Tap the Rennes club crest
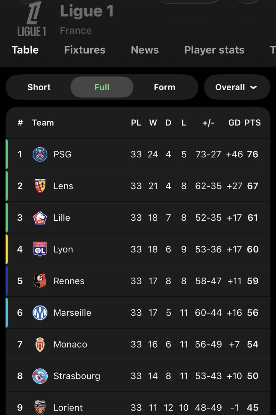Image resolution: width=276 pixels, height=415 pixels. pyautogui.click(x=40, y=281)
